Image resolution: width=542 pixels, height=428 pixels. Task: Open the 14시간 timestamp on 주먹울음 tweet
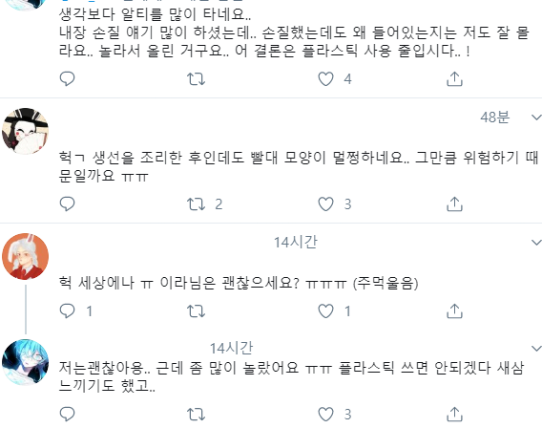tap(296, 243)
